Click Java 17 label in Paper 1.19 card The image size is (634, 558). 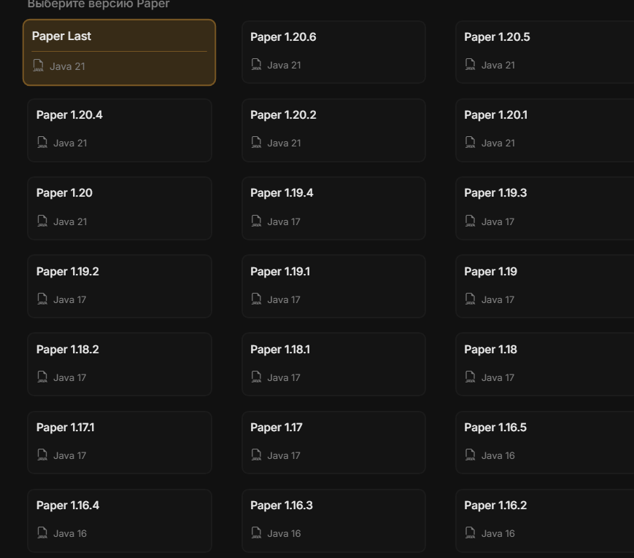498,299
